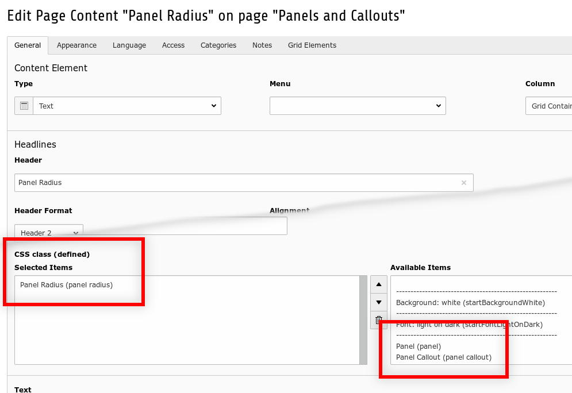The width and height of the screenshot is (572, 393).
Task: Click into the Header text field
Action: coord(236,183)
